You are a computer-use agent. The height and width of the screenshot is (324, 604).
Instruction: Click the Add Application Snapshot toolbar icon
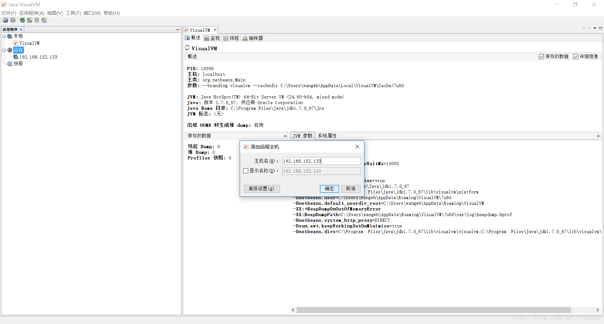coord(44,20)
